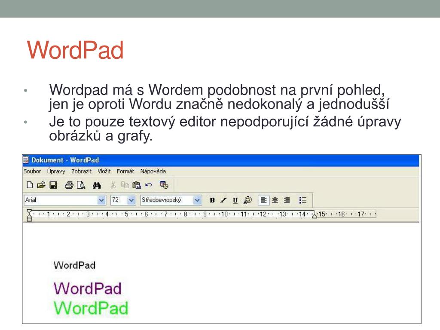Click the slide title WordPad

pos(75,50)
